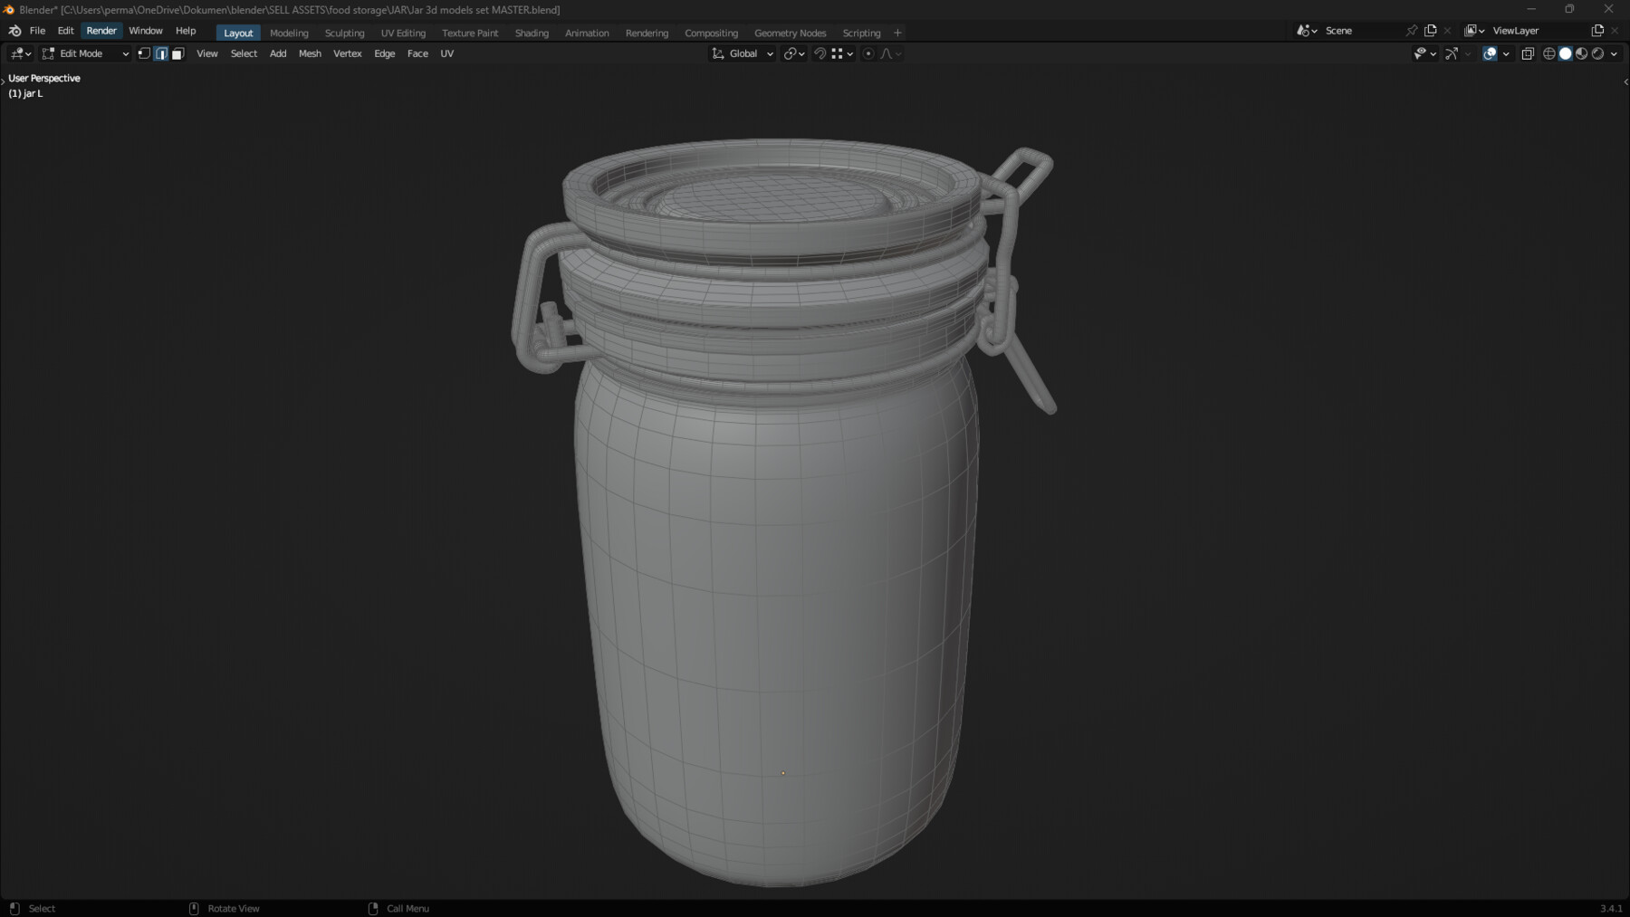Image resolution: width=1630 pixels, height=917 pixels.
Task: Toggle Show Overlays in the viewport
Action: [1489, 53]
